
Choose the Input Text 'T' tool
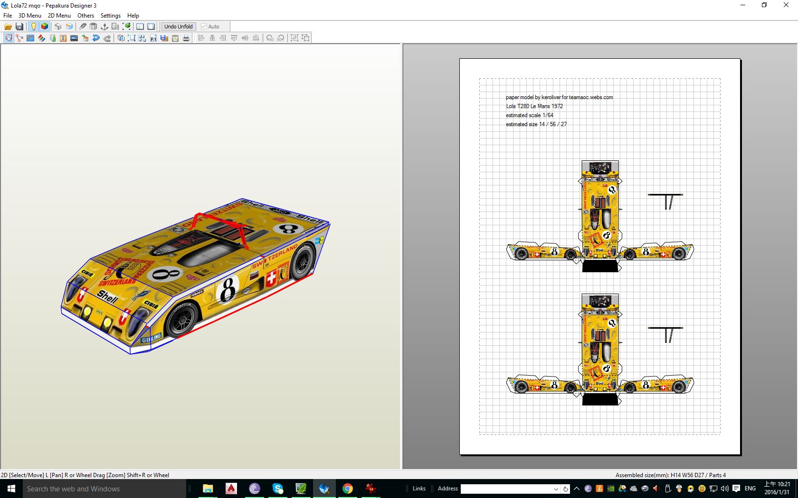pyautogui.click(x=63, y=38)
